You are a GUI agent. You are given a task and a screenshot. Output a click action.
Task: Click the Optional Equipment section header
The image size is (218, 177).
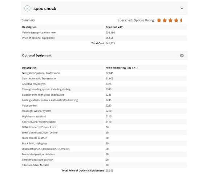click(x=37, y=55)
